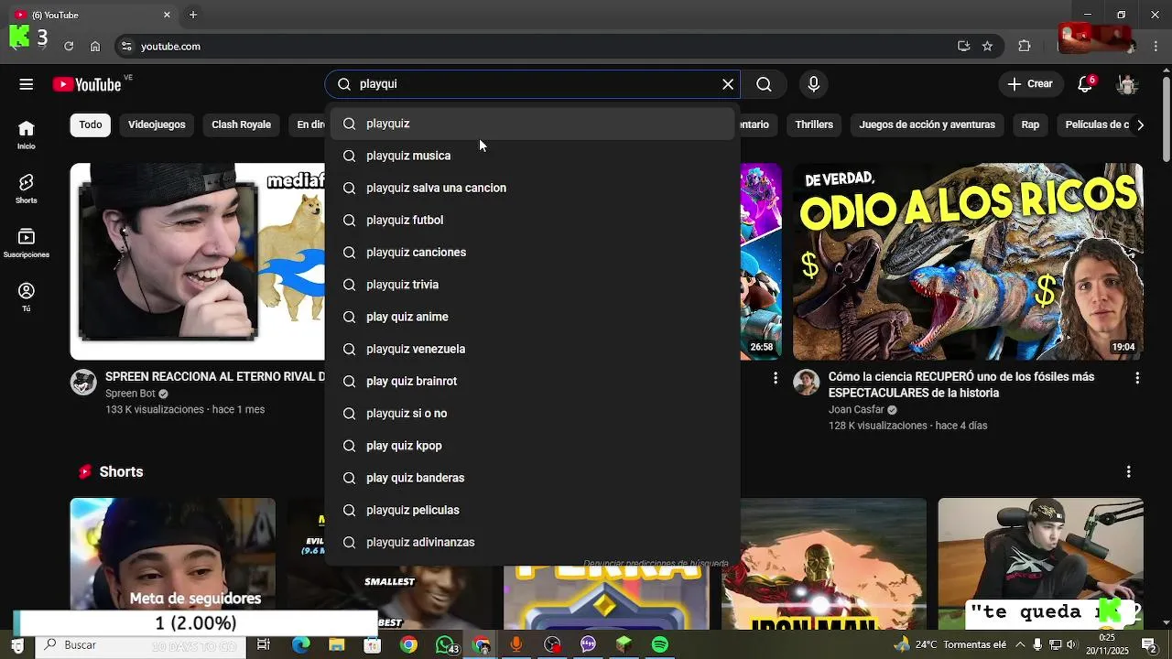Open the three-dot menu of the Shorts section

click(1128, 471)
